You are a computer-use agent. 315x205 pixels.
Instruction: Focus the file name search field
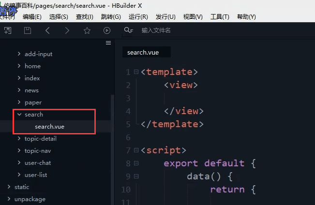pyautogui.click(x=156, y=30)
